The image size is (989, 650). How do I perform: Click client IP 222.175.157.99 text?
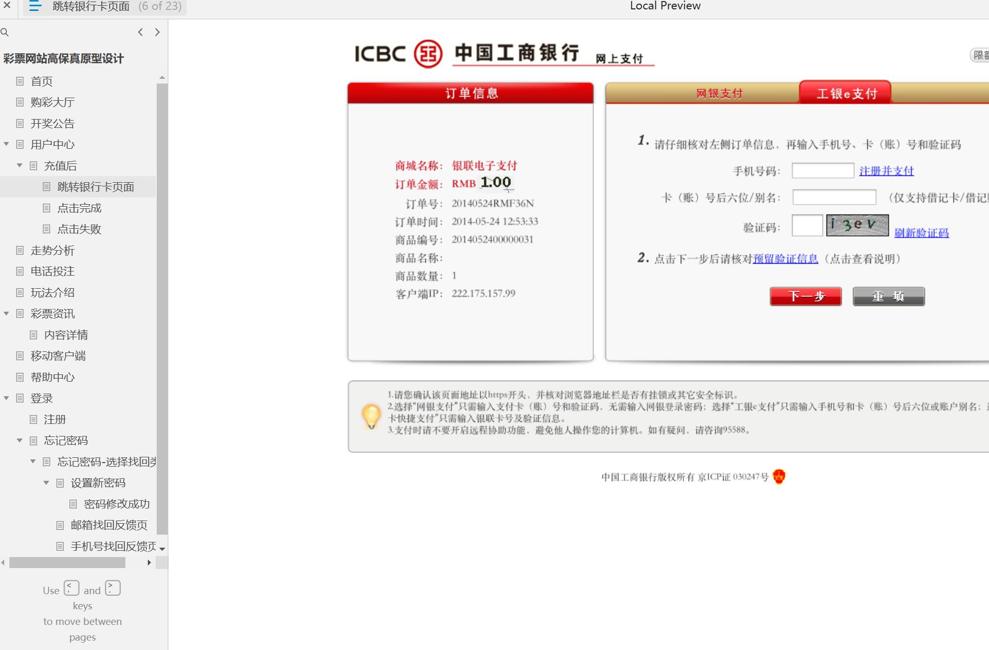point(483,293)
